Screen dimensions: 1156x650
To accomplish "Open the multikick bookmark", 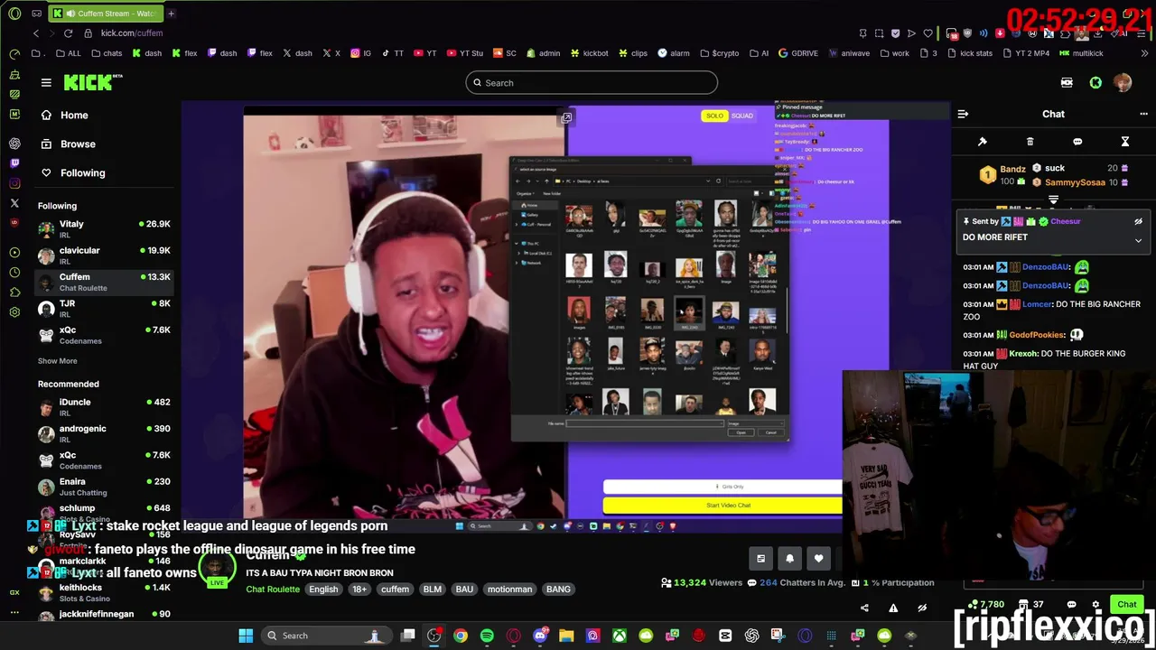I will point(1081,53).
